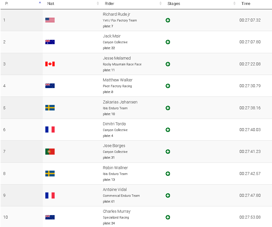Click green plus icon for Jose Borges
This screenshot has width=272, height=227.
point(168,152)
